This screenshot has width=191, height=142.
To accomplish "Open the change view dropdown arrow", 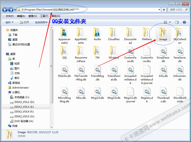I will tap(170, 22).
